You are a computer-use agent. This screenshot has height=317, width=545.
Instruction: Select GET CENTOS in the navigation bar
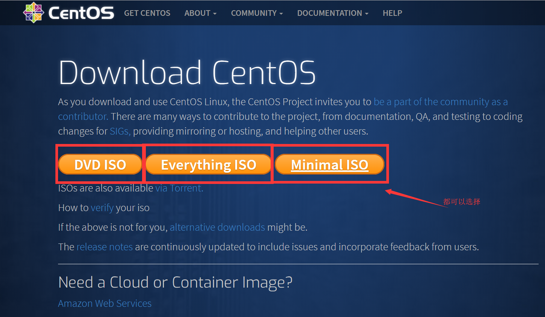pyautogui.click(x=147, y=13)
